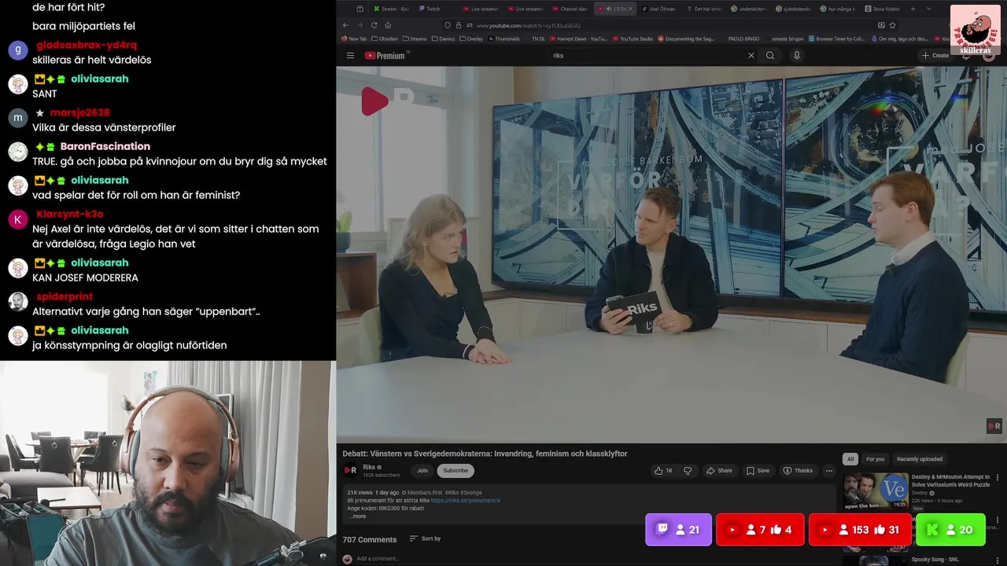Select the 'Recently uploaded' chip

(919, 459)
